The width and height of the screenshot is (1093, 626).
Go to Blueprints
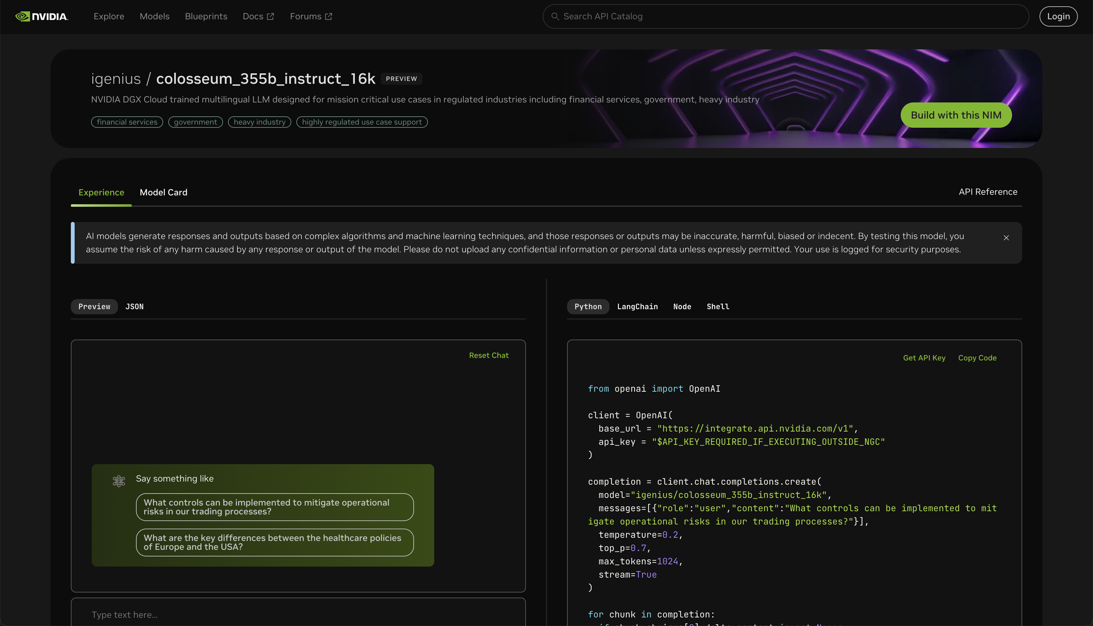(x=206, y=16)
